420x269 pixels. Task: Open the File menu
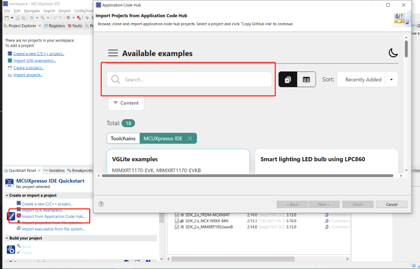coord(7,11)
